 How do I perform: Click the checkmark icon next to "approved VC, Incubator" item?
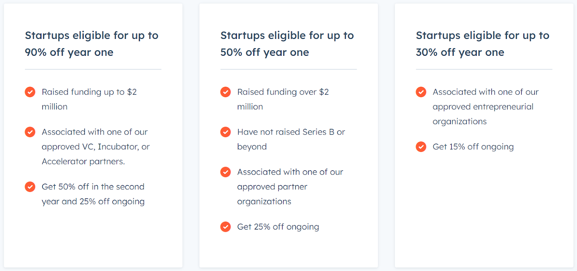click(30, 132)
